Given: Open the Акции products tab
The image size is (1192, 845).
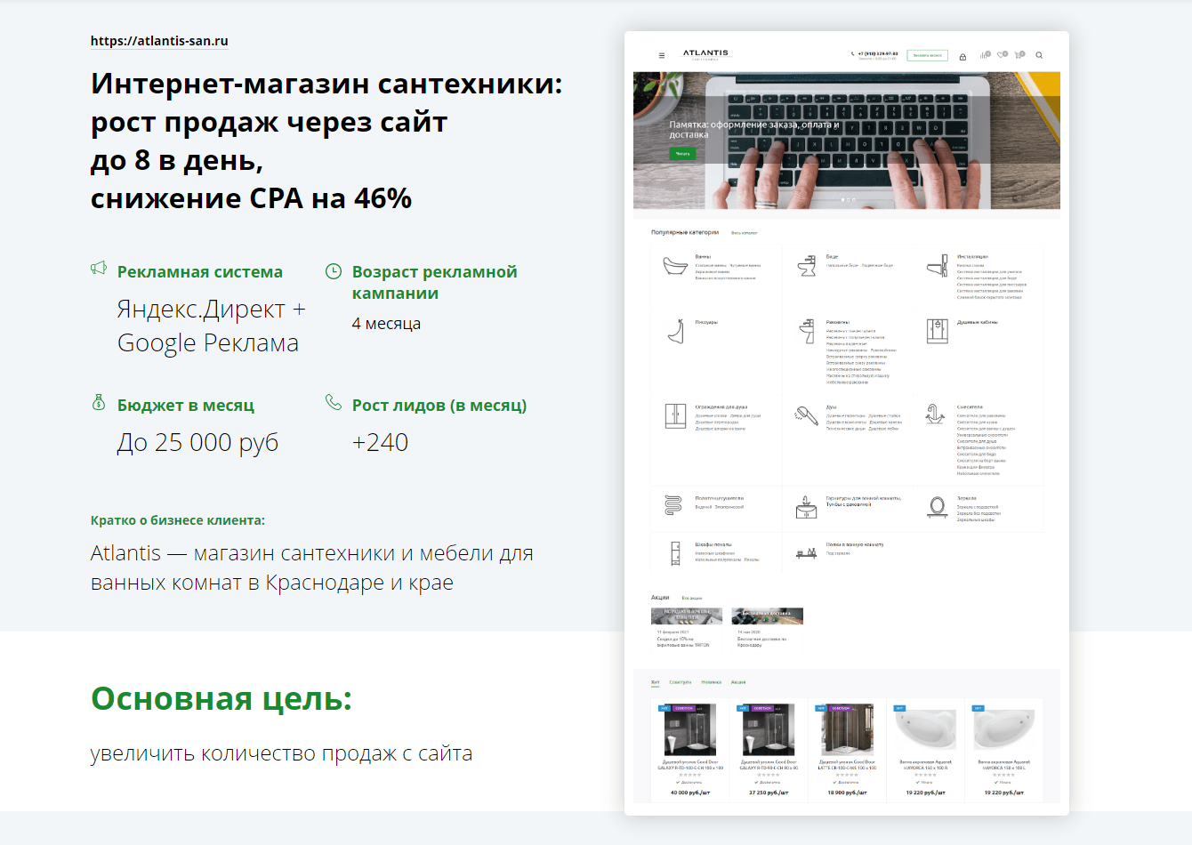Looking at the screenshot, I should tap(738, 682).
